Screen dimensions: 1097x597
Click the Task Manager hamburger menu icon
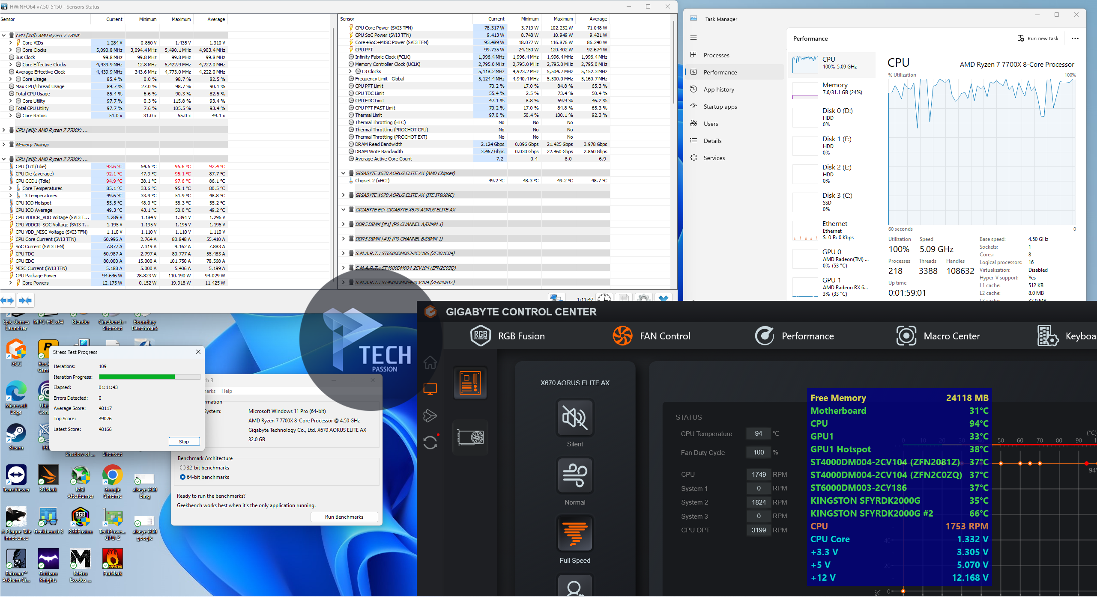coord(693,38)
